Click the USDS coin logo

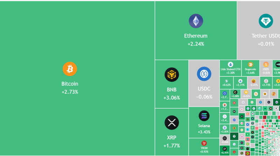pyautogui.click(x=266, y=65)
